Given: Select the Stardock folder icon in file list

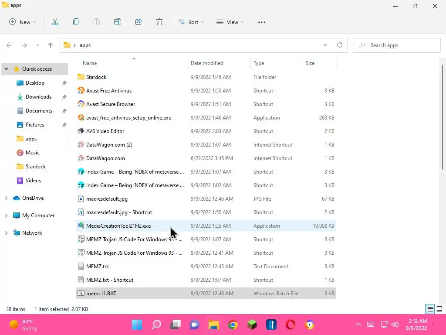Looking at the screenshot, I should click(x=81, y=77).
